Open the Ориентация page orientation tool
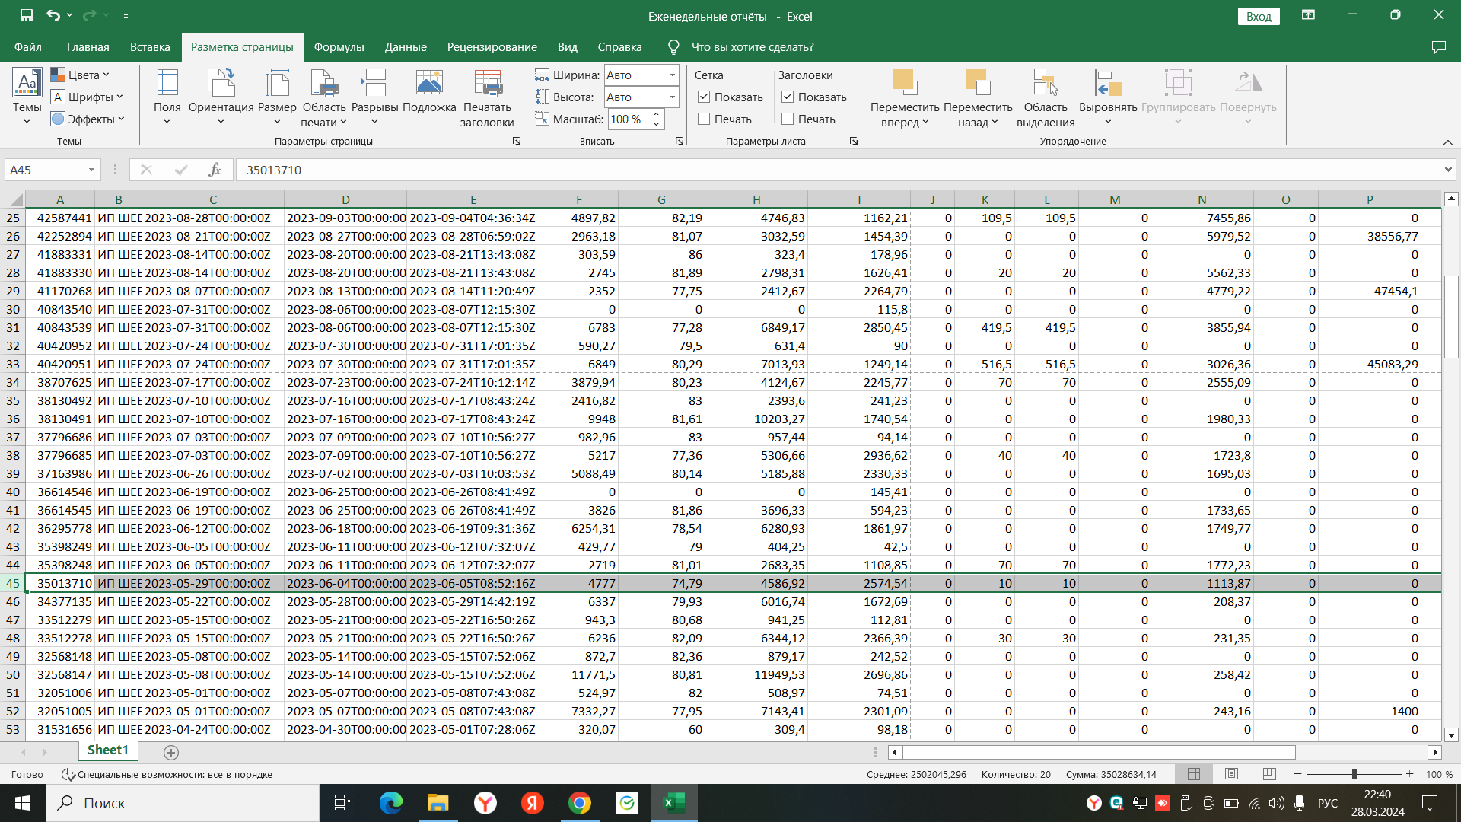Image resolution: width=1461 pixels, height=822 pixels. click(221, 97)
